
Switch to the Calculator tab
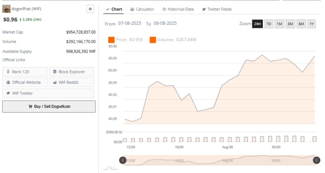(x=142, y=9)
